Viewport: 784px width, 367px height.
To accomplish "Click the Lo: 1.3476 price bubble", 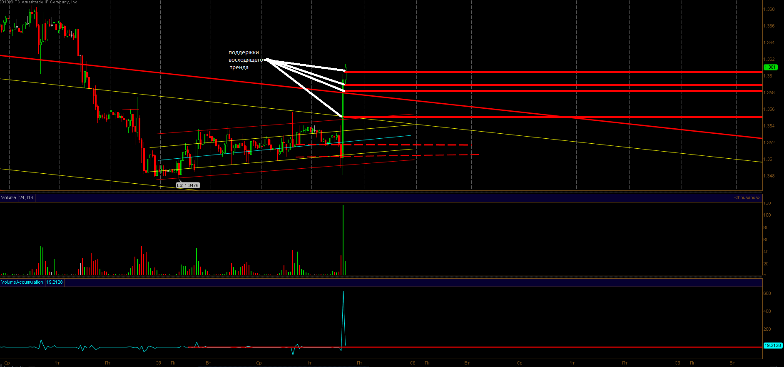I will coord(188,185).
